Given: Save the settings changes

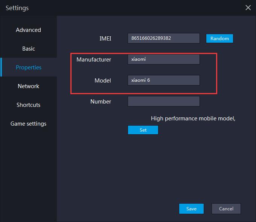Looking at the screenshot, I should pos(191,208).
